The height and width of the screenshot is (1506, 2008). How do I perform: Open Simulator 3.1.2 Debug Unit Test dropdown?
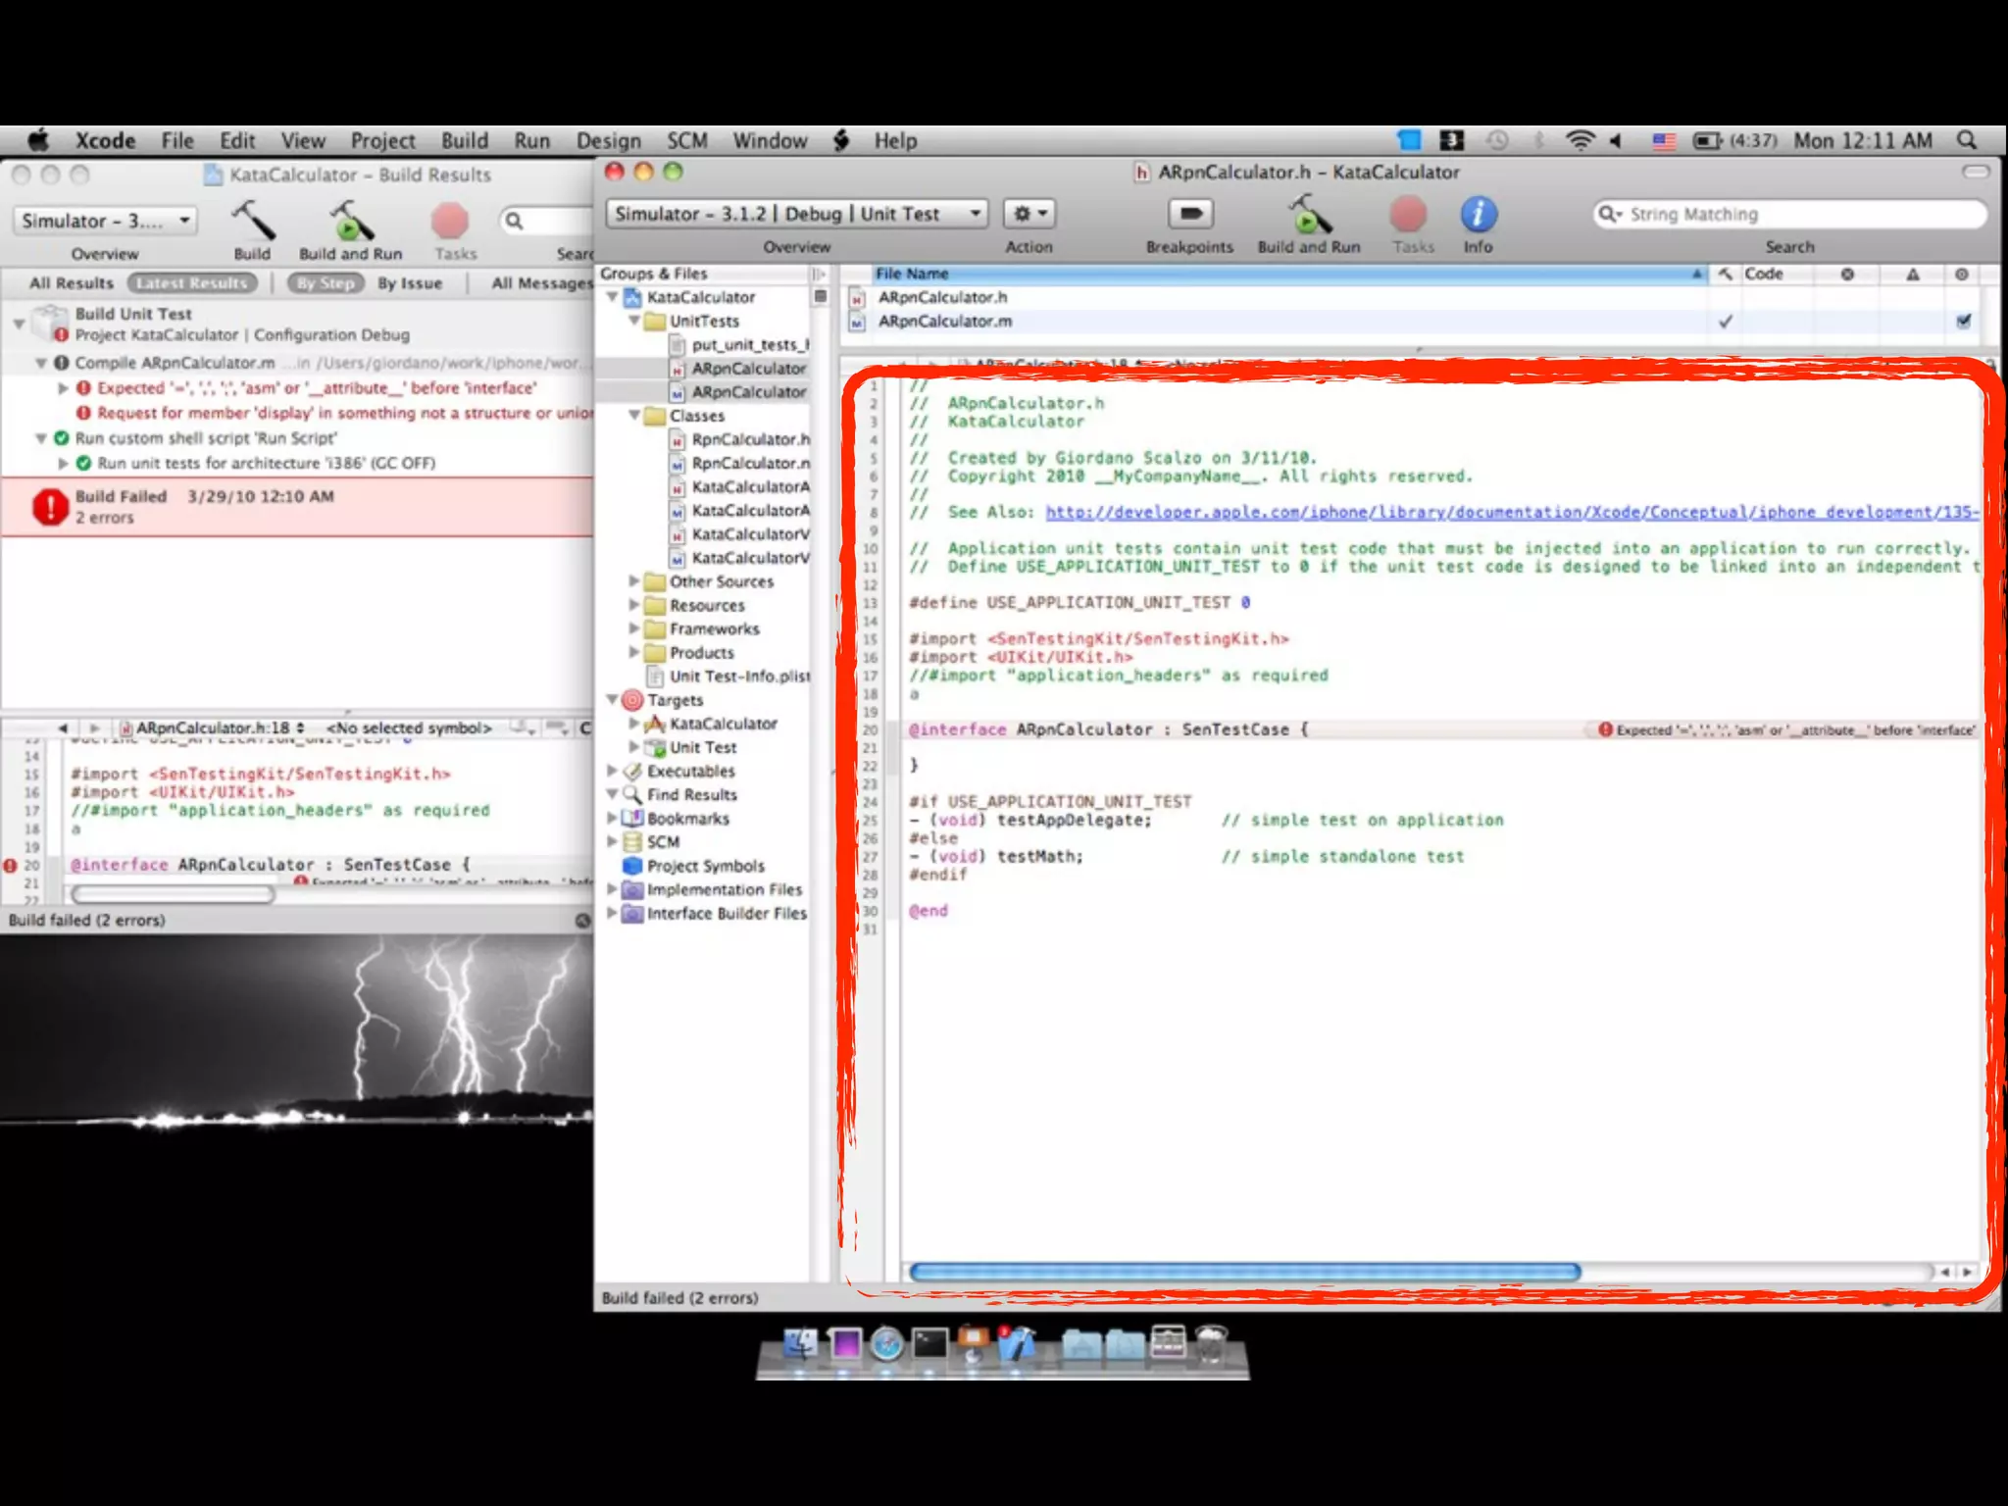[796, 214]
